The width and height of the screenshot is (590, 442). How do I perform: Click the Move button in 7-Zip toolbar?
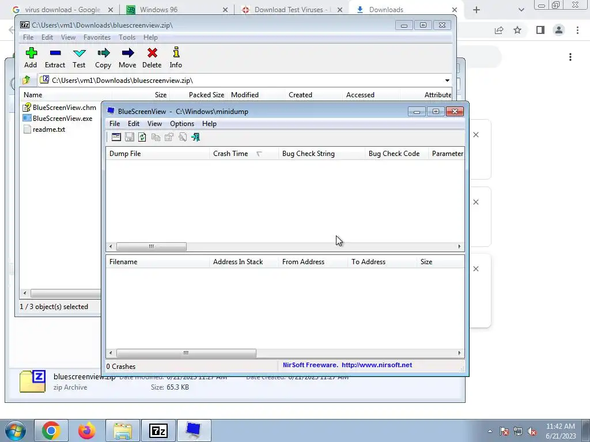(127, 58)
